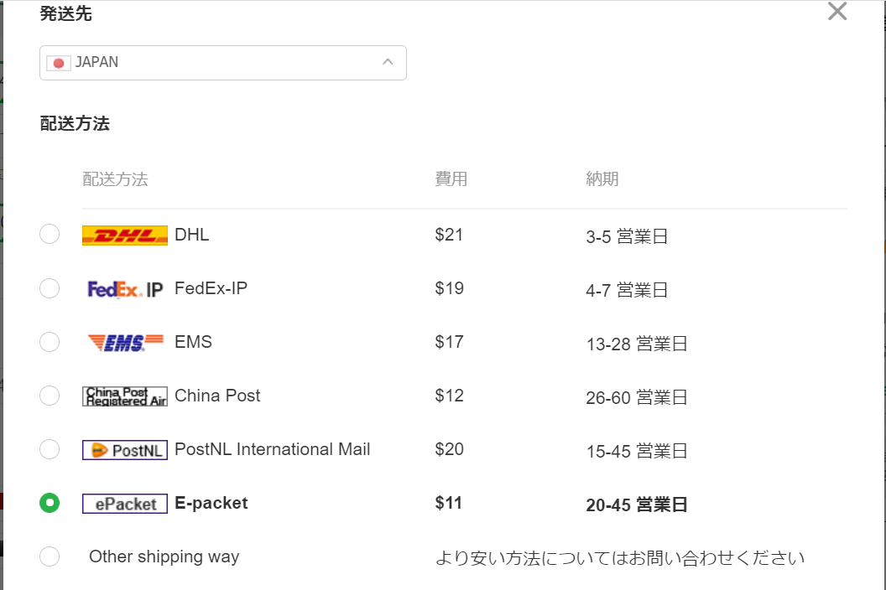Click the FedEx IP logo icon
The width and height of the screenshot is (886, 590).
125,289
